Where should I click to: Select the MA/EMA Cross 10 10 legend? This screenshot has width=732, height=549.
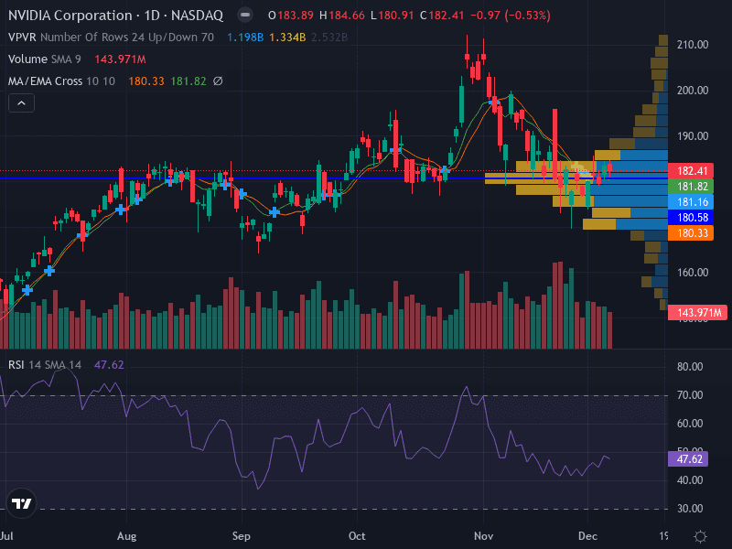click(x=61, y=81)
